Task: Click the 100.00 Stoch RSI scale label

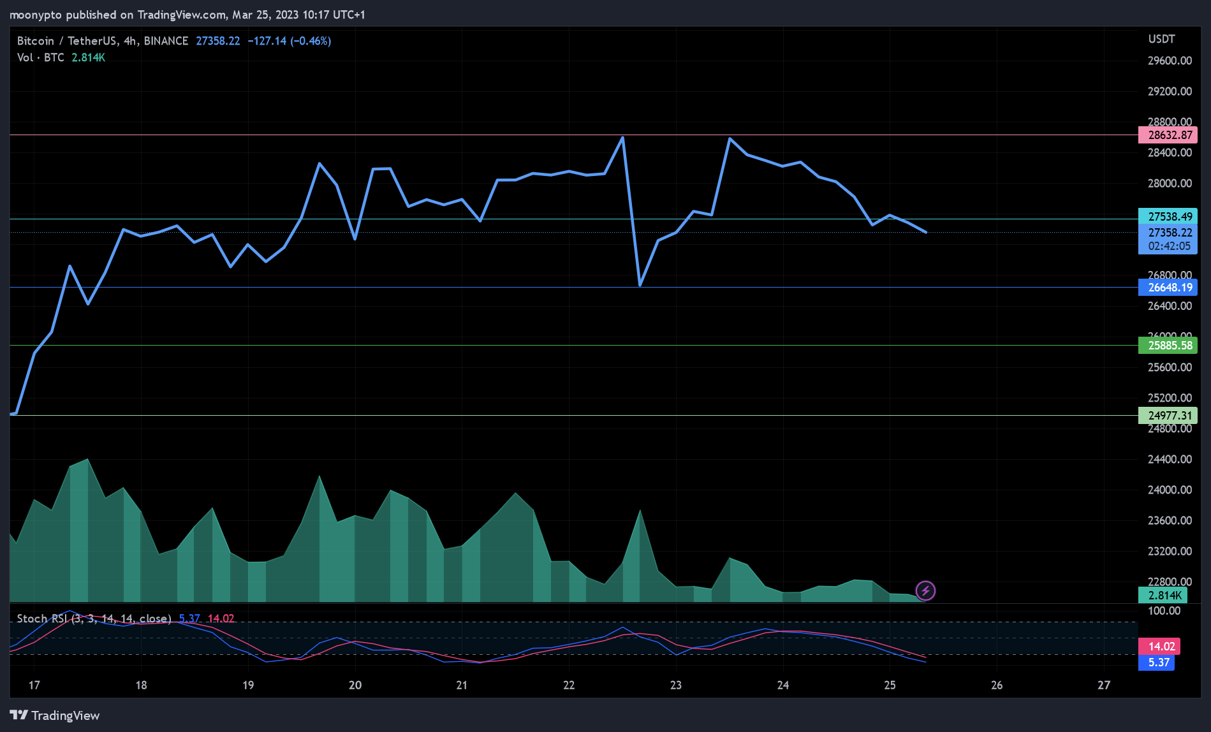Action: [x=1164, y=611]
